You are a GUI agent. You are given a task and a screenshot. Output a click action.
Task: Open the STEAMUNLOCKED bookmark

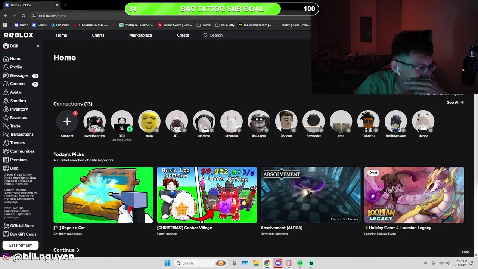pyautogui.click(x=90, y=25)
